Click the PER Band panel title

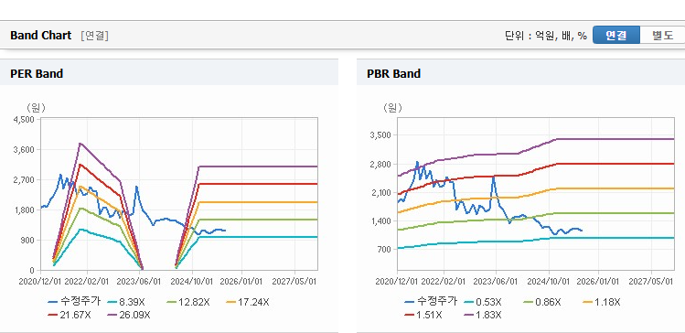pos(37,73)
